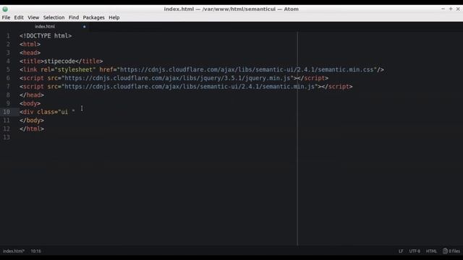463x260 pixels.
Task: Click the closing </body> tag line
Action: point(32,121)
